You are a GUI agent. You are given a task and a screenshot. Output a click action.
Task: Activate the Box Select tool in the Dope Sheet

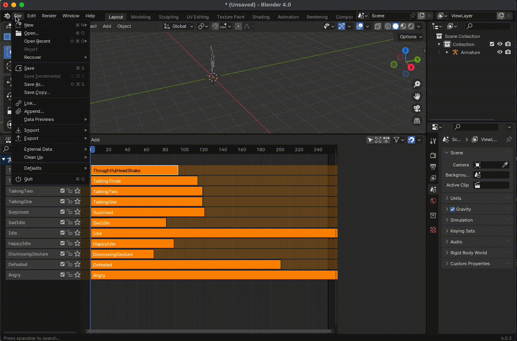tap(378, 140)
